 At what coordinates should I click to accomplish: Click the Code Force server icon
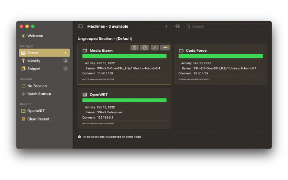coord(181,50)
